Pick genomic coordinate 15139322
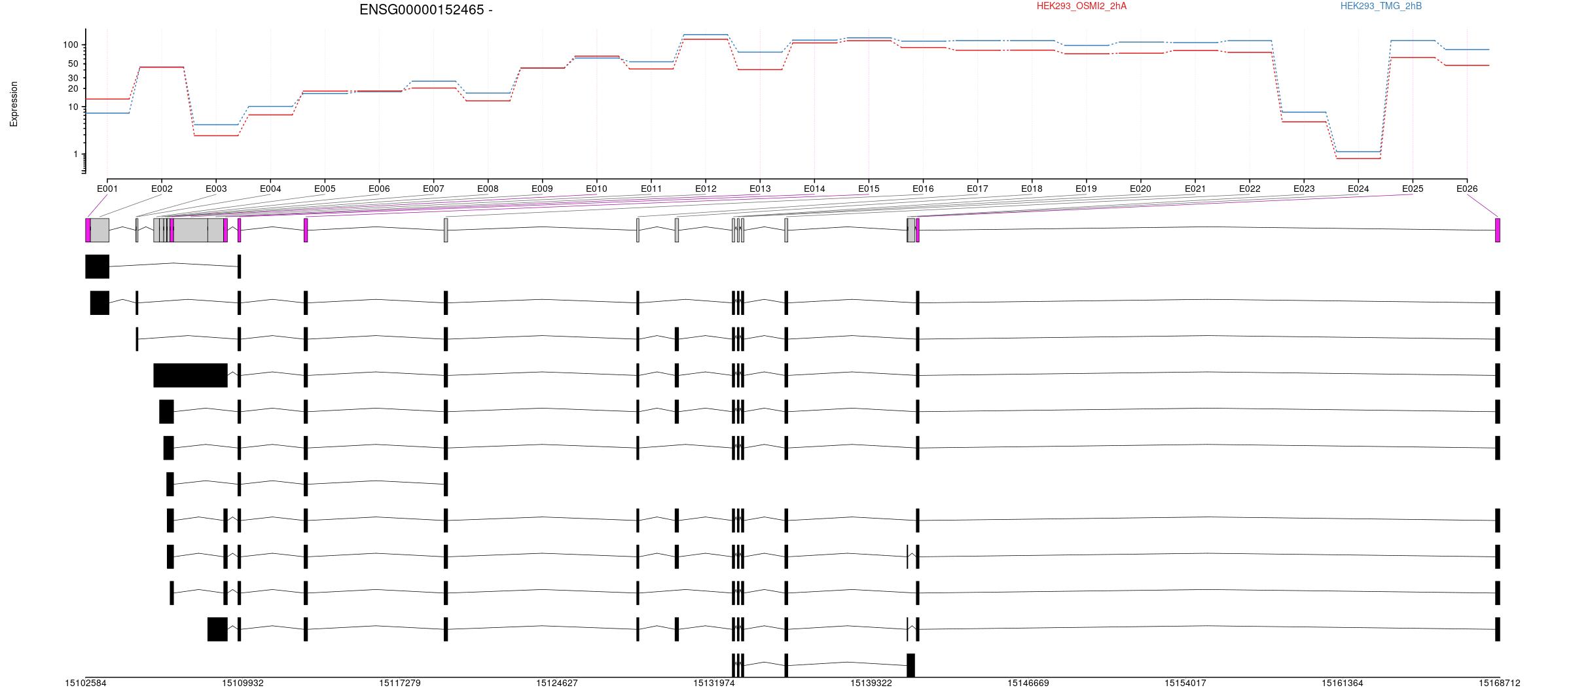The height and width of the screenshot is (694, 1571). click(871, 684)
